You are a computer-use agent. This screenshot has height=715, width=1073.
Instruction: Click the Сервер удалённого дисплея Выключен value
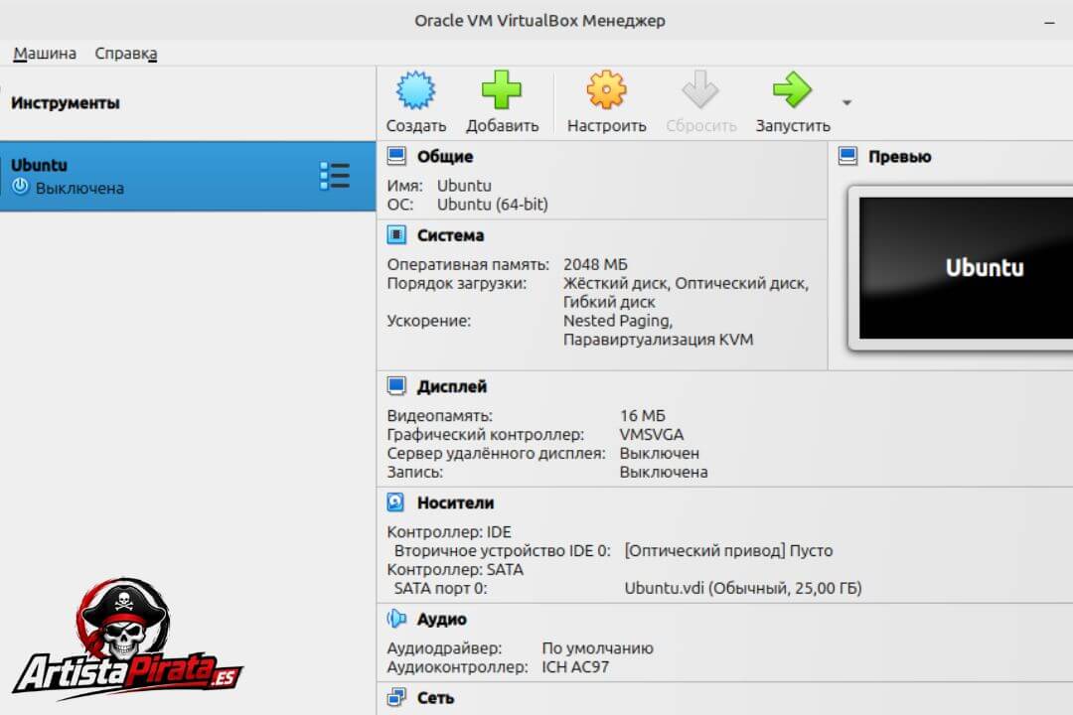tap(659, 454)
